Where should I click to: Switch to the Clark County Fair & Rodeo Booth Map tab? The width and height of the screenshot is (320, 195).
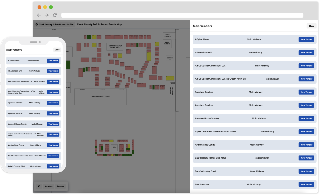99,24
